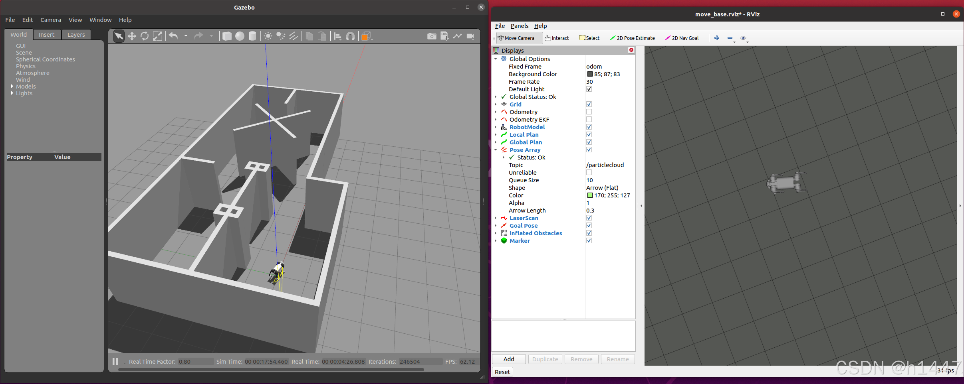The width and height of the screenshot is (964, 384).
Task: Expand the LaserScan display node
Action: [496, 218]
